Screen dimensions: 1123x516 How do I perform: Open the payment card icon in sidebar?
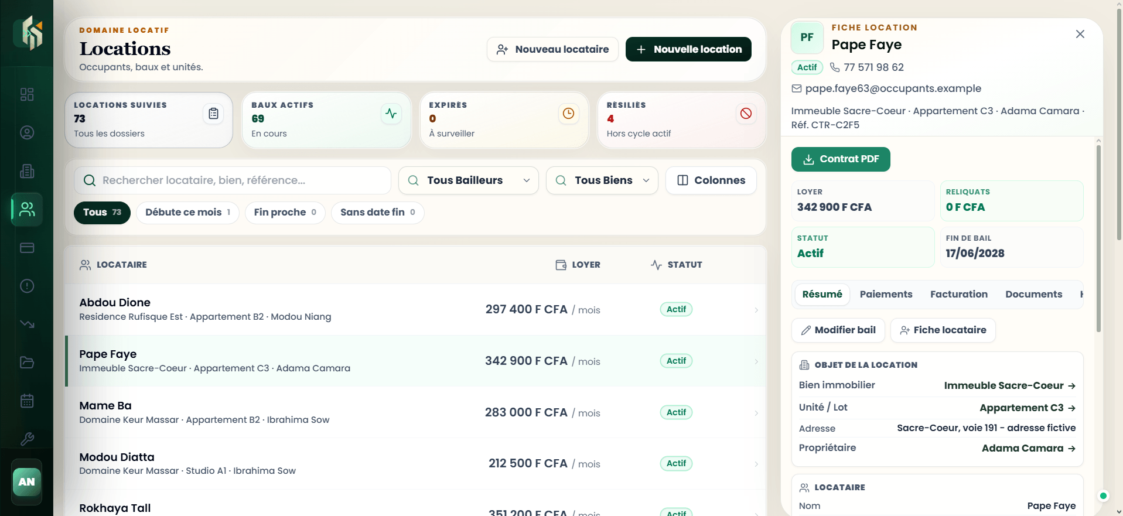point(27,248)
